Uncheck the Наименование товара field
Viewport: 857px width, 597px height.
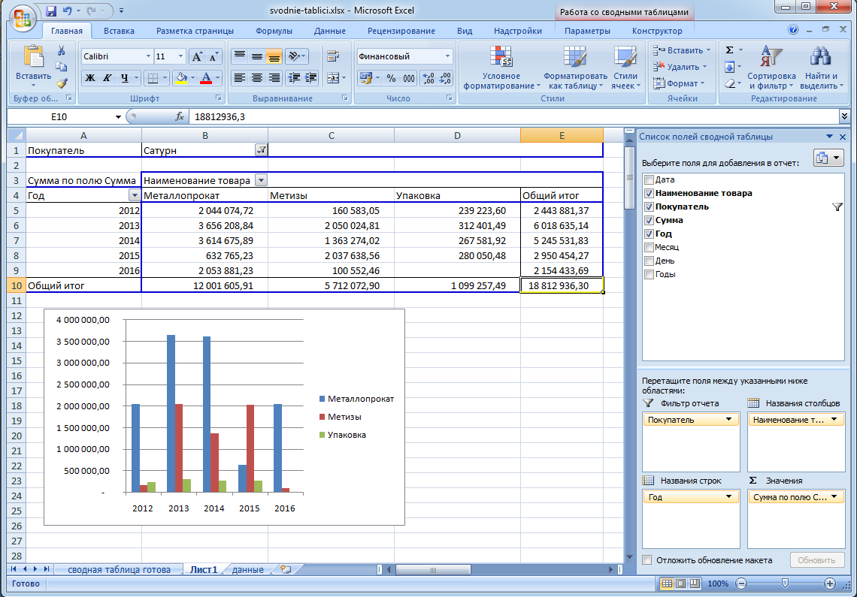(x=650, y=193)
